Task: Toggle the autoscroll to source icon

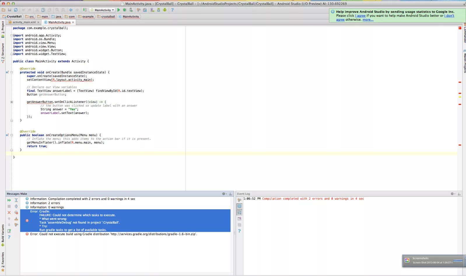Action: (16, 219)
